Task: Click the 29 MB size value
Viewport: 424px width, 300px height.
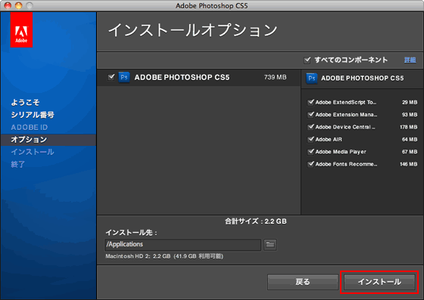Action: tap(410, 102)
